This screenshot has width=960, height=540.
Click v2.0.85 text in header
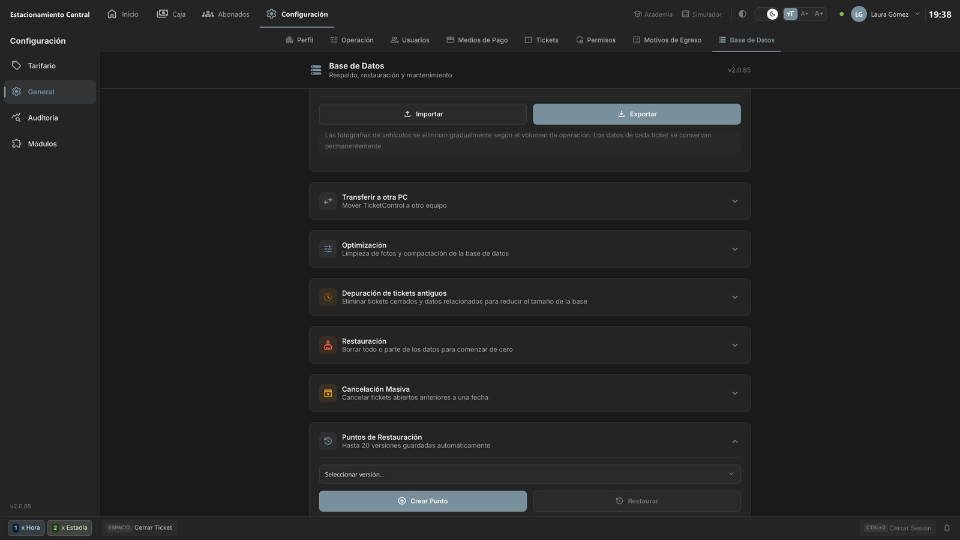[739, 70]
